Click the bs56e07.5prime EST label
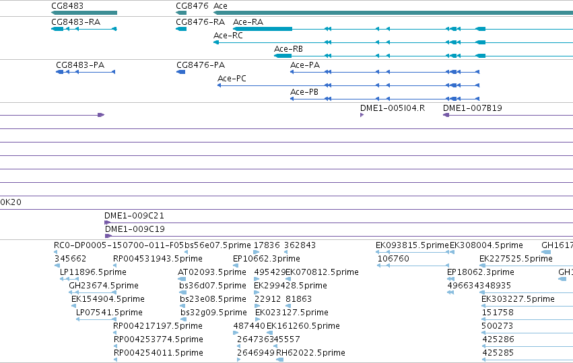This screenshot has width=573, height=363. [x=217, y=245]
